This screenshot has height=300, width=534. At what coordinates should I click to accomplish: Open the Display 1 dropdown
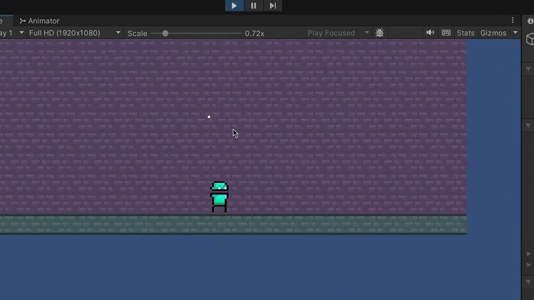click(x=11, y=32)
